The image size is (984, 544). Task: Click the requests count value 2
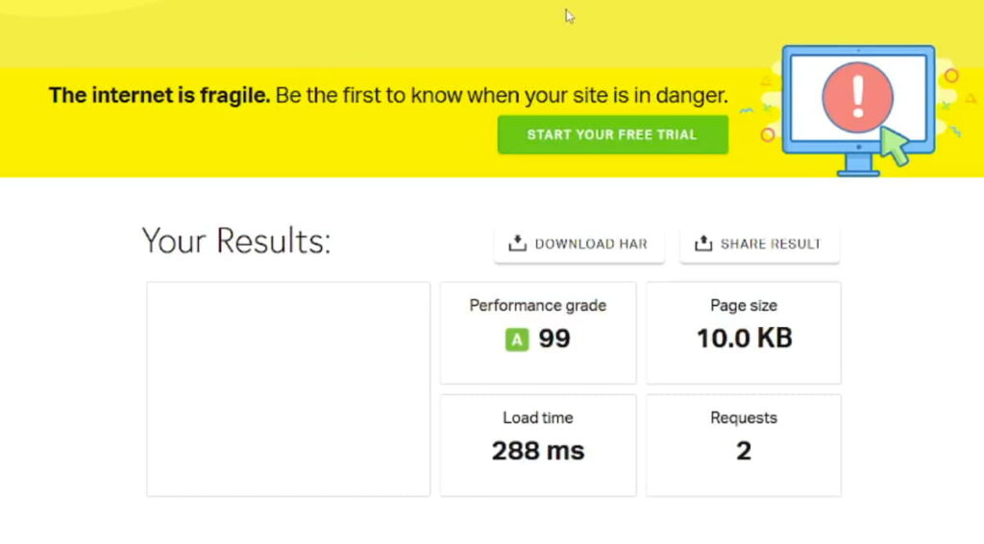pos(744,451)
